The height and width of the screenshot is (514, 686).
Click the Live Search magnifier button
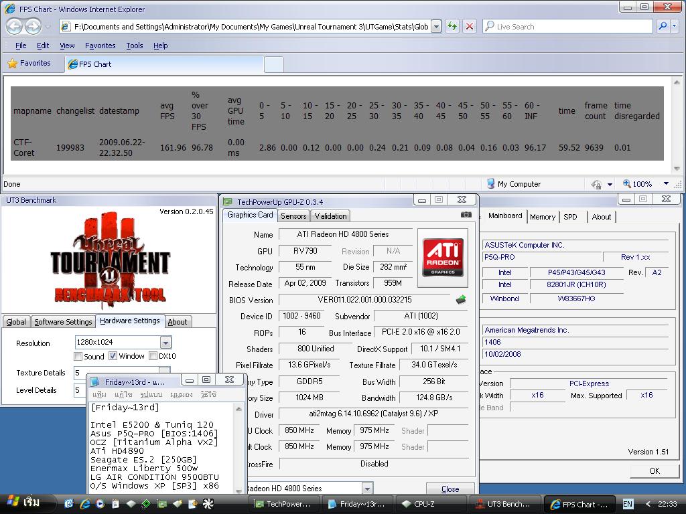663,26
